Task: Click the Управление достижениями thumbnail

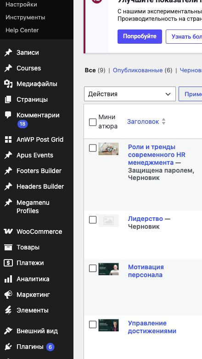Action: 108,325
